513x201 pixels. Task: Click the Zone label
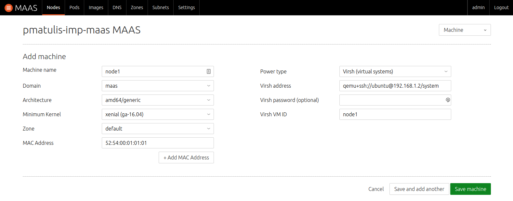pyautogui.click(x=29, y=129)
